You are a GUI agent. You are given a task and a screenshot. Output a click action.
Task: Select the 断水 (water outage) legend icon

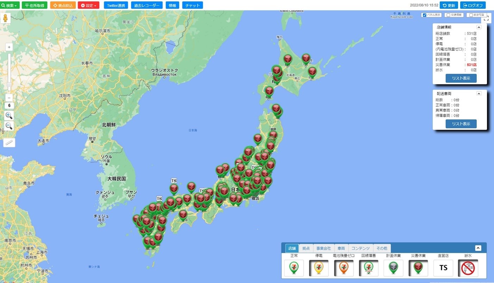tap(468, 268)
